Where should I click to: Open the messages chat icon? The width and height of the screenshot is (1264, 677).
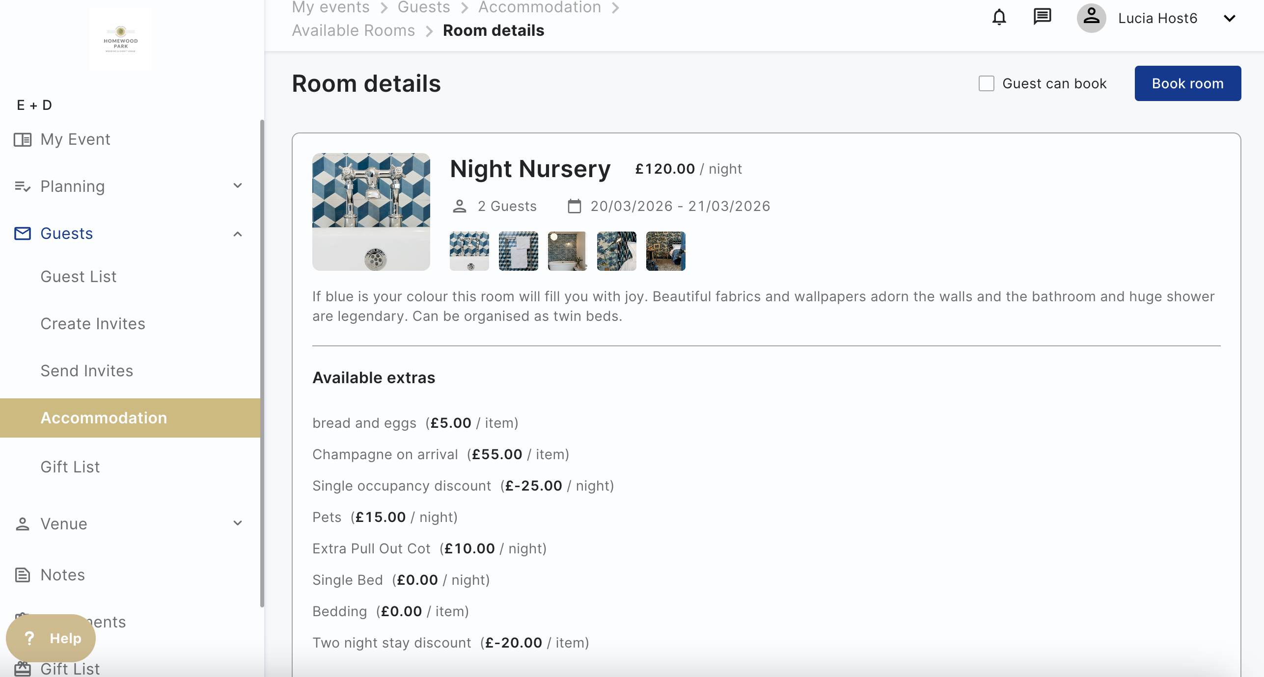(x=1042, y=18)
